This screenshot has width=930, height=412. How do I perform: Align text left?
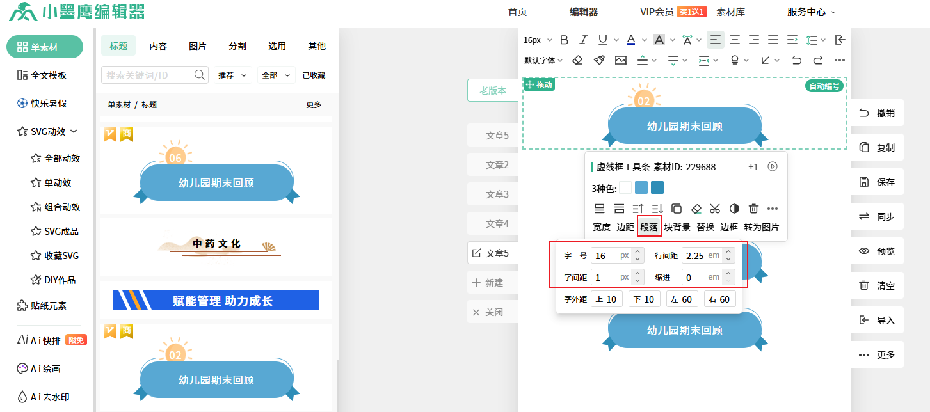click(716, 40)
